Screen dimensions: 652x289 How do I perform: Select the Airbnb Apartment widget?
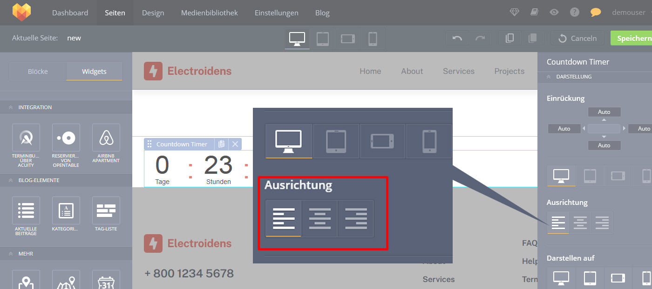coord(106,142)
